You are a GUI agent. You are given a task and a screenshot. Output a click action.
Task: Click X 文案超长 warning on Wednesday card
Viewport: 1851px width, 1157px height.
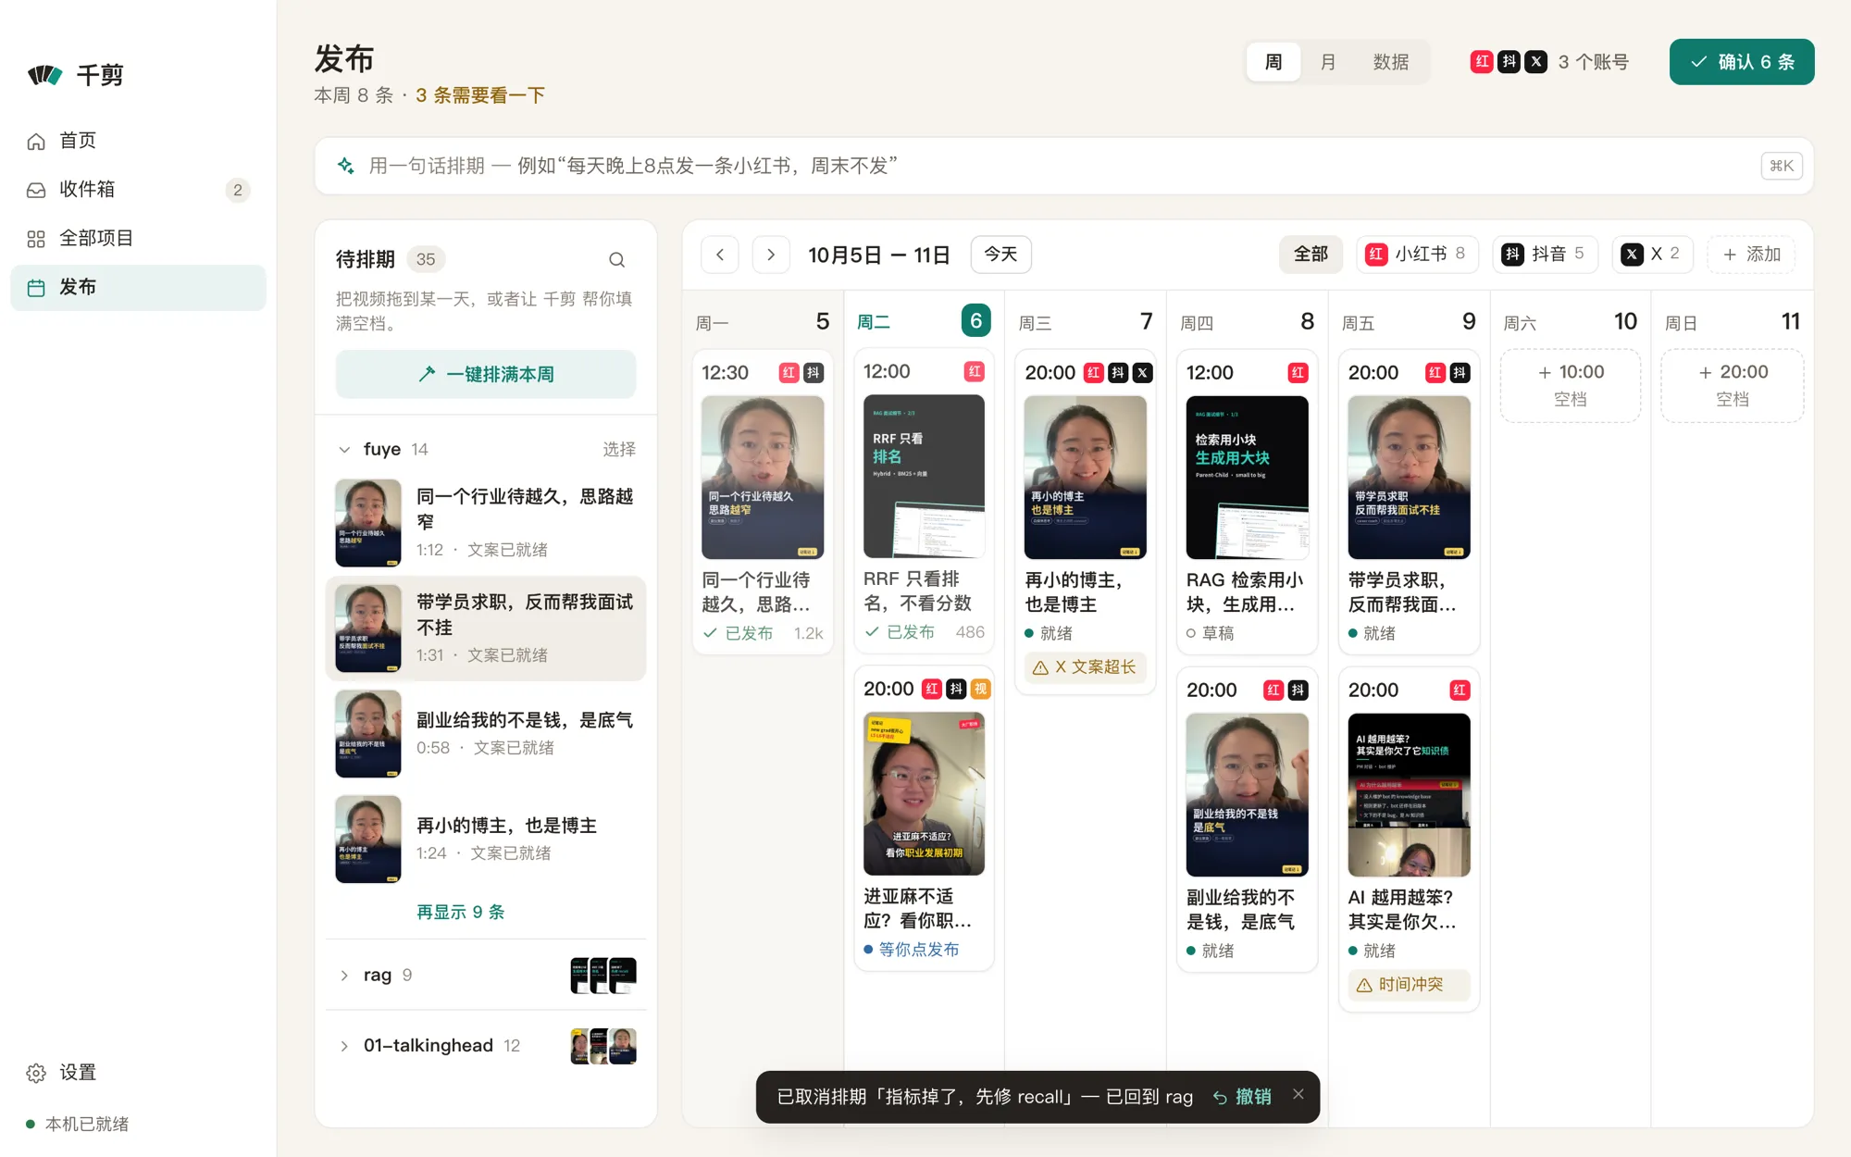(1085, 667)
